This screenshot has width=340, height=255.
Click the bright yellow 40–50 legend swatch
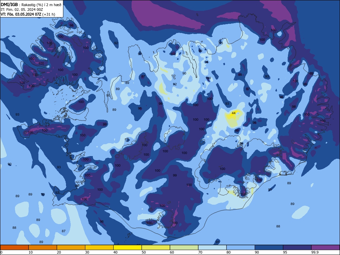click(x=128, y=248)
